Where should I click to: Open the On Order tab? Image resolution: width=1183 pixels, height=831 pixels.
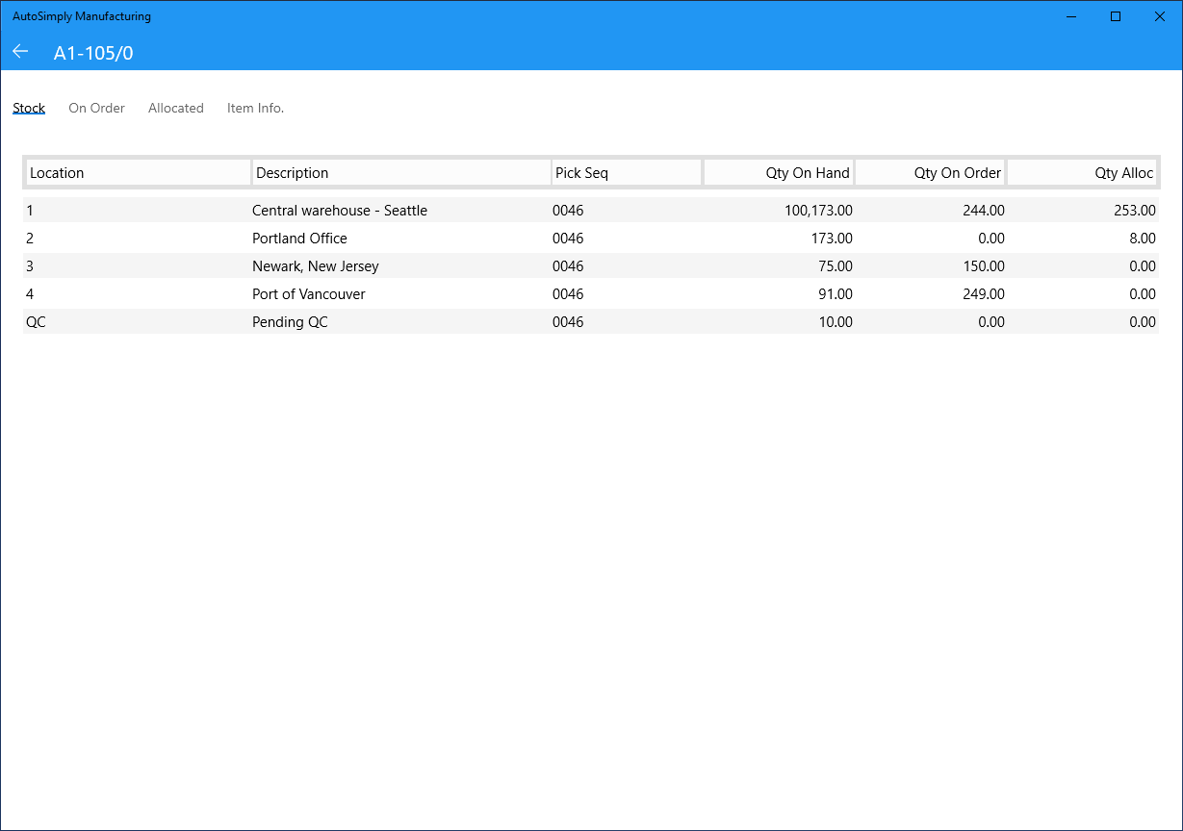pos(96,108)
